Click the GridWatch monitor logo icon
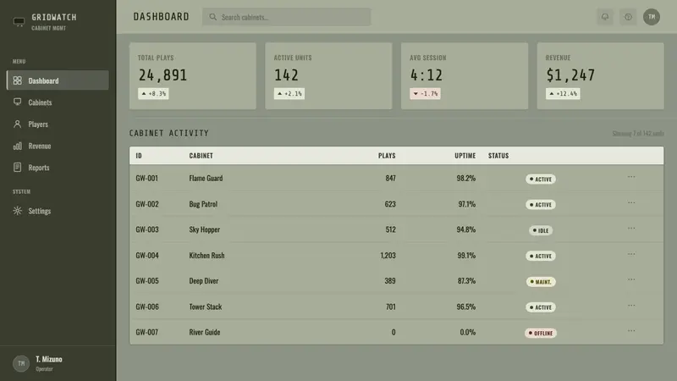677x381 pixels. (x=19, y=22)
